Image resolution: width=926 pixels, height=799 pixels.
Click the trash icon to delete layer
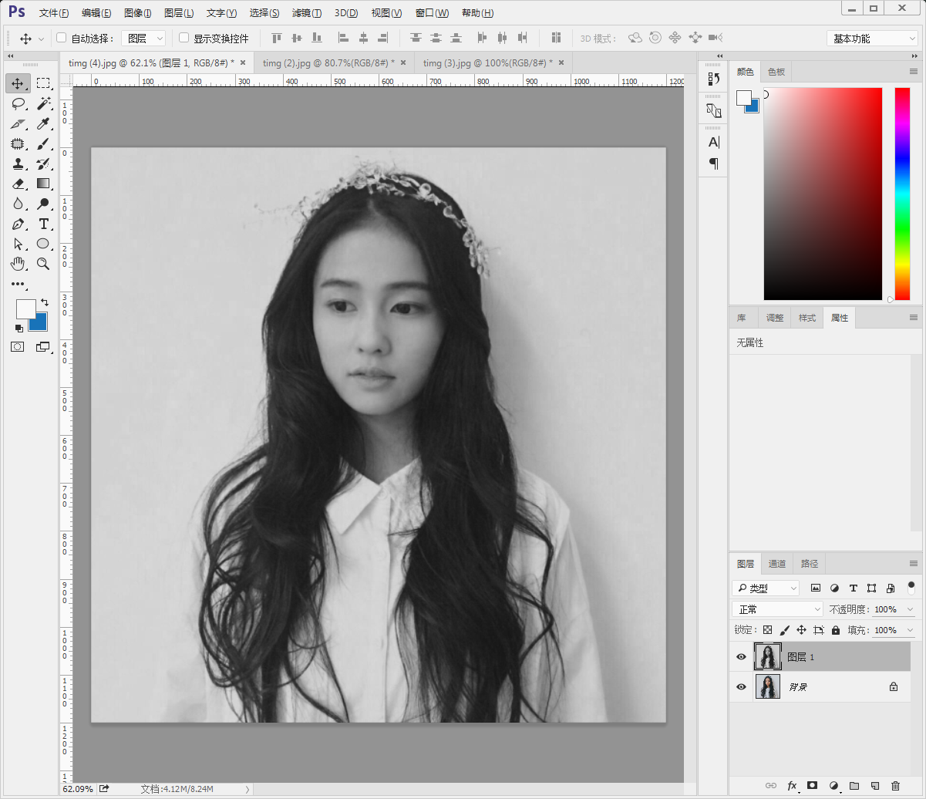pyautogui.click(x=895, y=785)
